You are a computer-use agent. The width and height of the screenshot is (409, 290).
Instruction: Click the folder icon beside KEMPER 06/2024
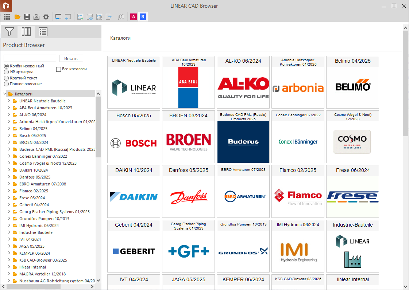click(15, 253)
